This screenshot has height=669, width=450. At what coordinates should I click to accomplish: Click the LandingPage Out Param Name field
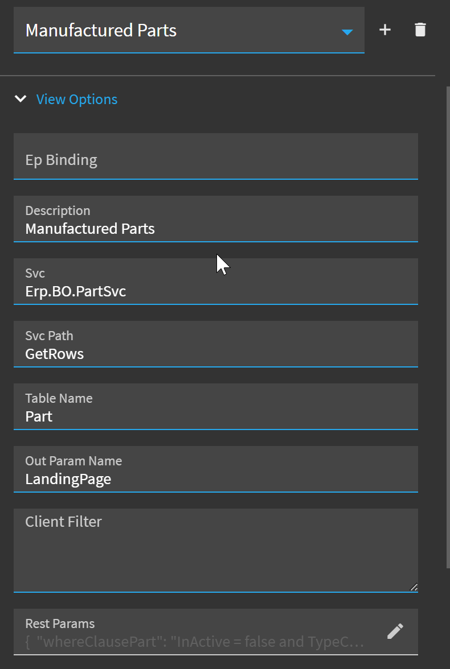[216, 469]
